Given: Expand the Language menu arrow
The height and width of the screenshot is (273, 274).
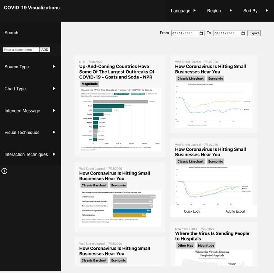Looking at the screenshot, I should [x=195, y=10].
